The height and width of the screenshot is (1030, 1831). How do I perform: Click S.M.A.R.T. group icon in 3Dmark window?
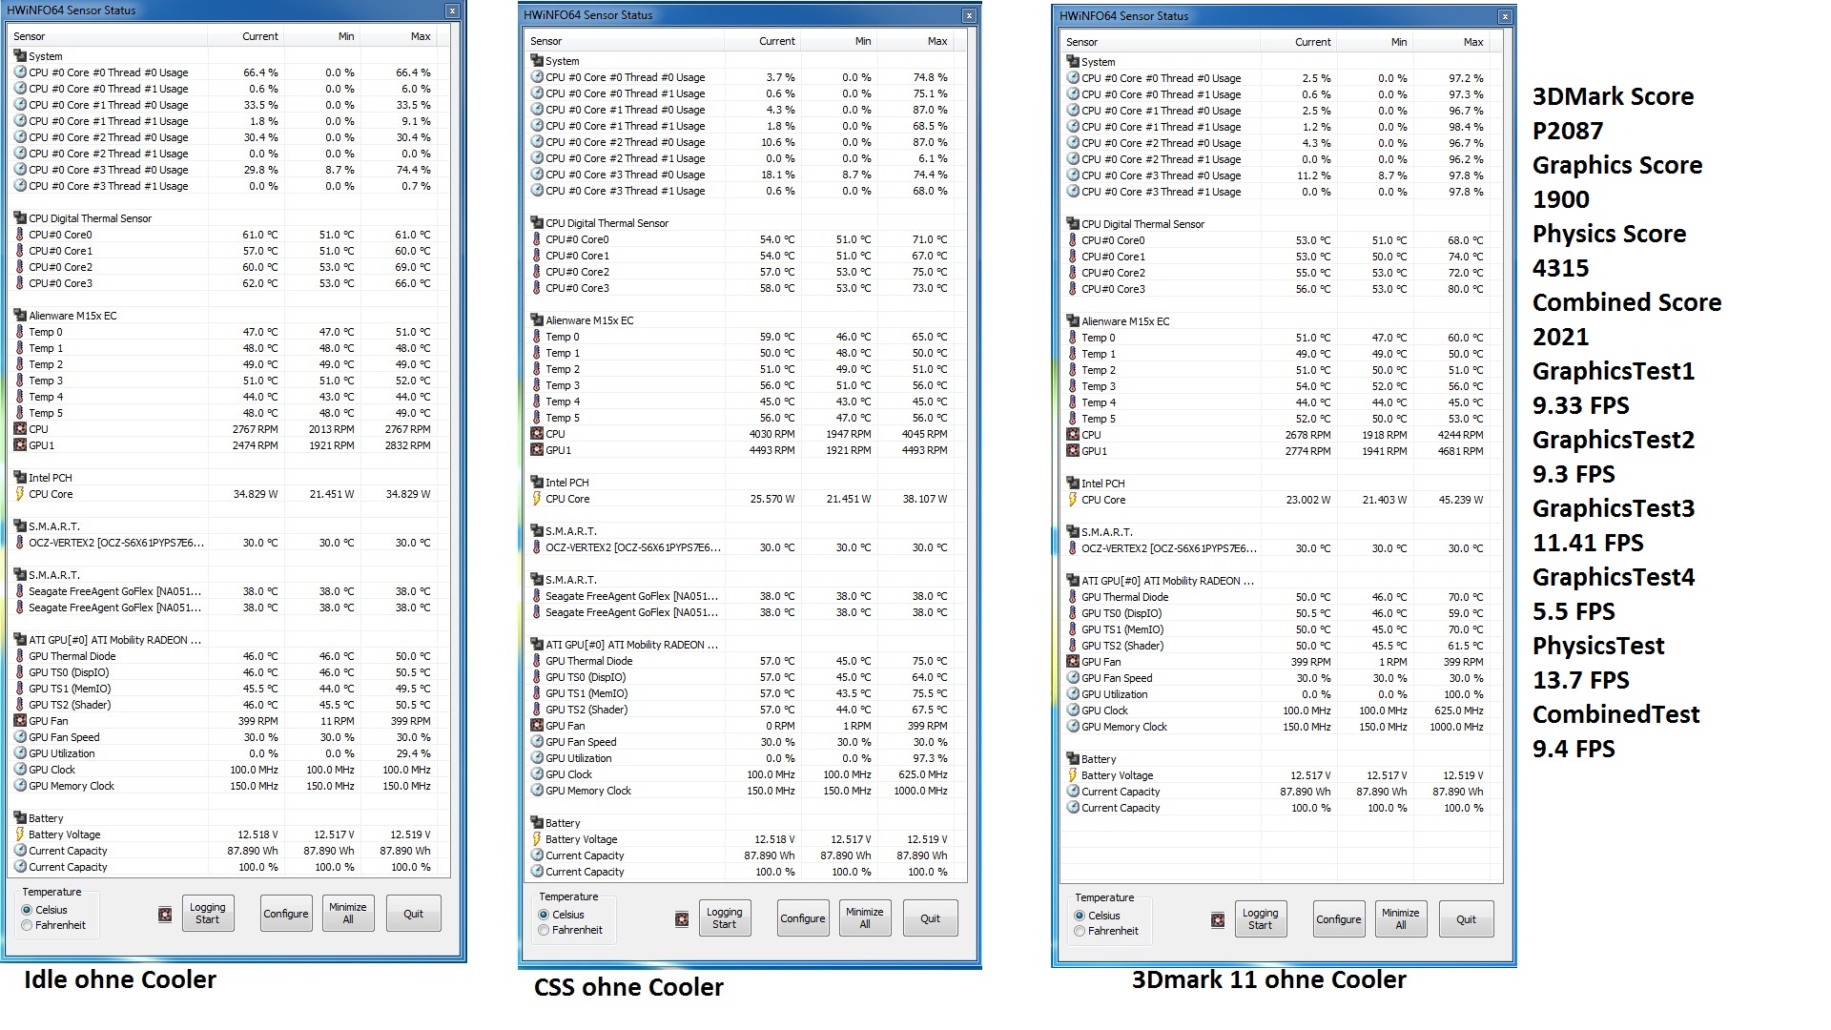1073,532
